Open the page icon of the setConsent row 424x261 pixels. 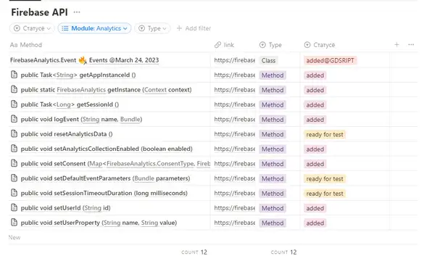click(14, 163)
